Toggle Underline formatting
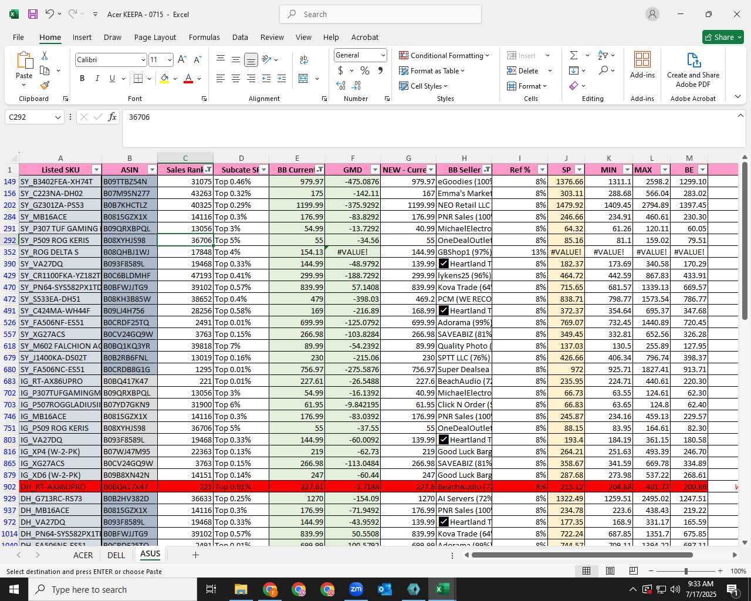 pyautogui.click(x=112, y=79)
